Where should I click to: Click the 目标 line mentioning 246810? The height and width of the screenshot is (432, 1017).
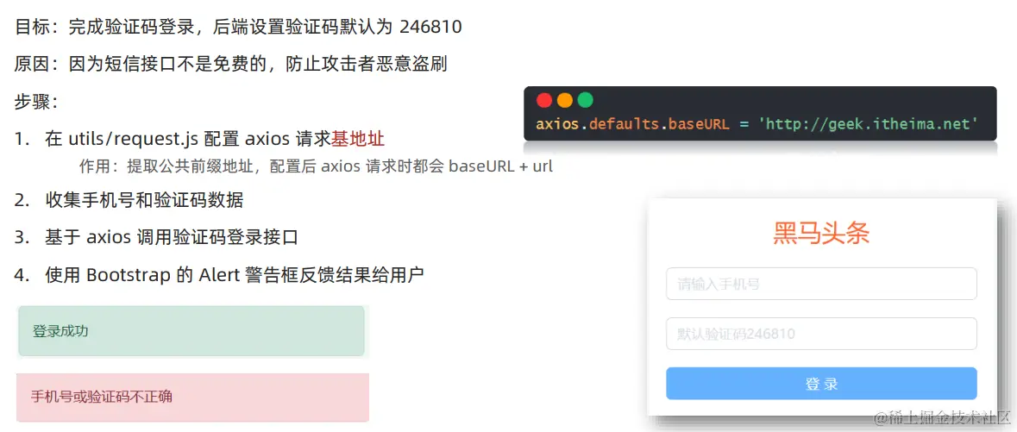point(238,28)
